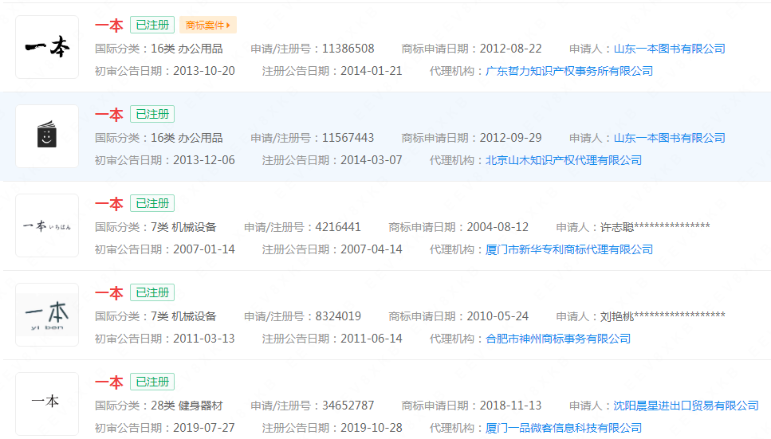Open 一本 title for registration 4216441
771x439 pixels.
click(108, 203)
